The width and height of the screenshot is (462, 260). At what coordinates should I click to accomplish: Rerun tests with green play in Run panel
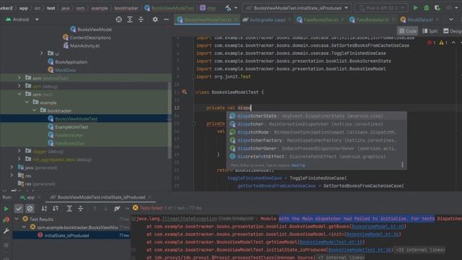tap(6, 209)
